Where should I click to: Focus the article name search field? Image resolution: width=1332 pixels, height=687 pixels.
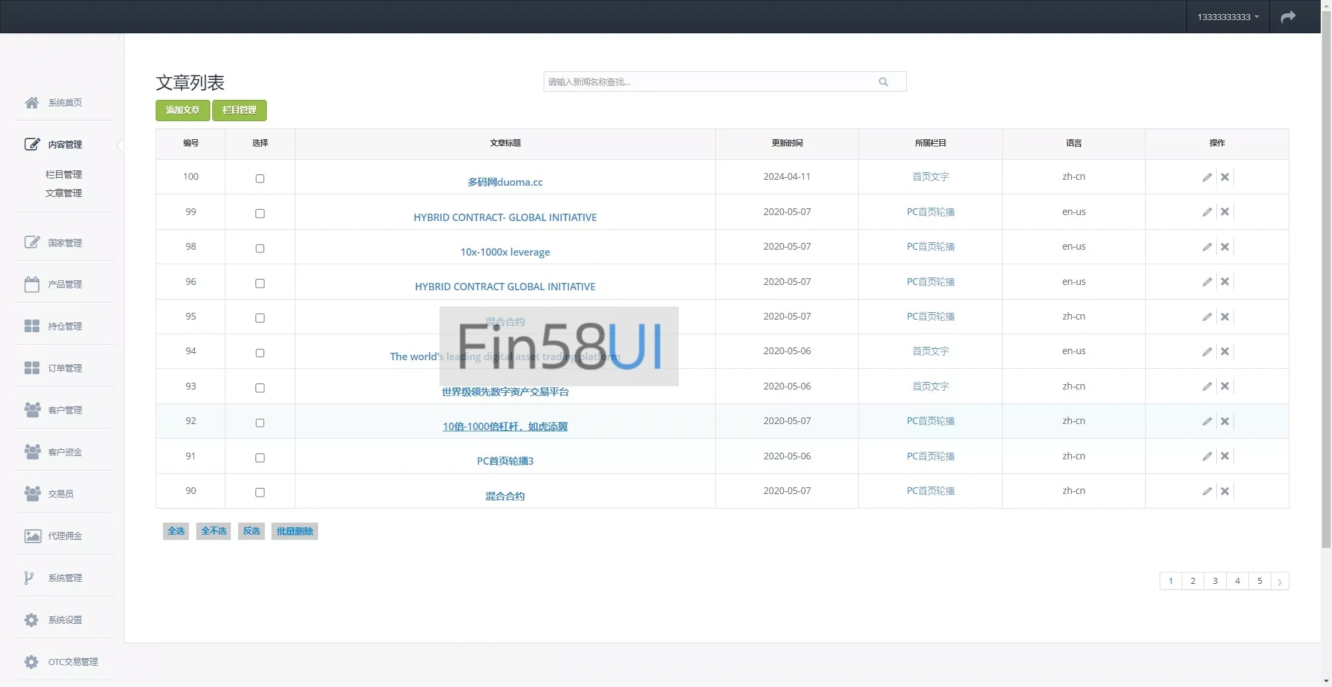point(709,82)
